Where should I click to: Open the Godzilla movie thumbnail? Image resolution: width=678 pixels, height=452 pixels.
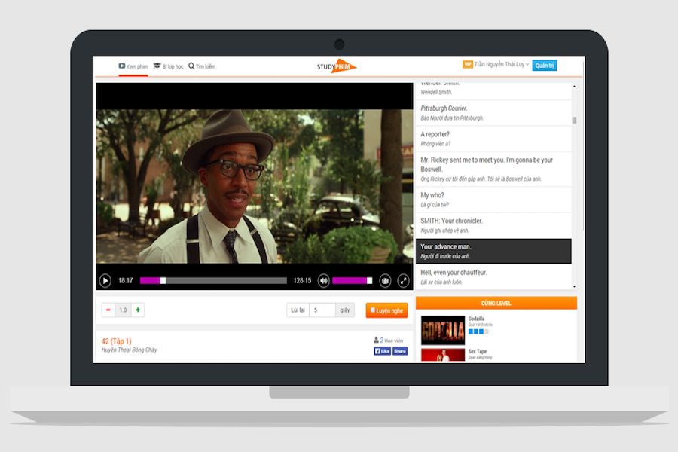443,330
